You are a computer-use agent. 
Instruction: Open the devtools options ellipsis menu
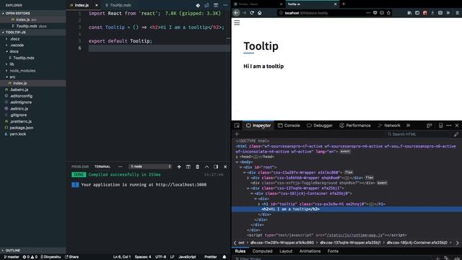coord(449,126)
